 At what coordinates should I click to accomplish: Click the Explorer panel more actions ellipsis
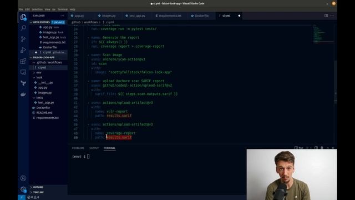tap(62, 16)
